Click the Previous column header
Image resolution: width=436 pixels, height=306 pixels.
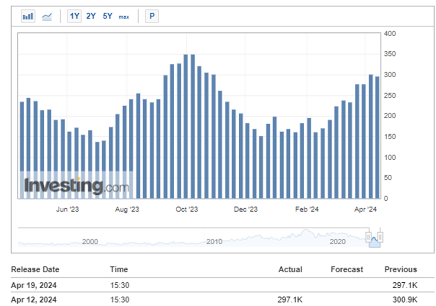tap(401, 269)
